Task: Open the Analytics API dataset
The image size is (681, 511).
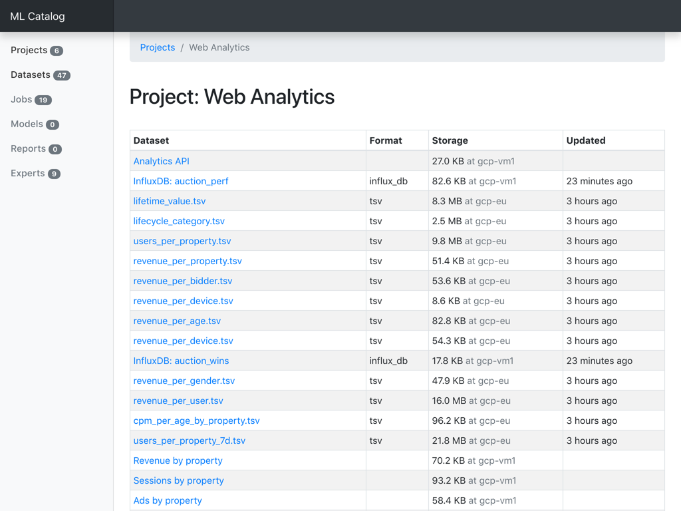Action: coord(161,161)
